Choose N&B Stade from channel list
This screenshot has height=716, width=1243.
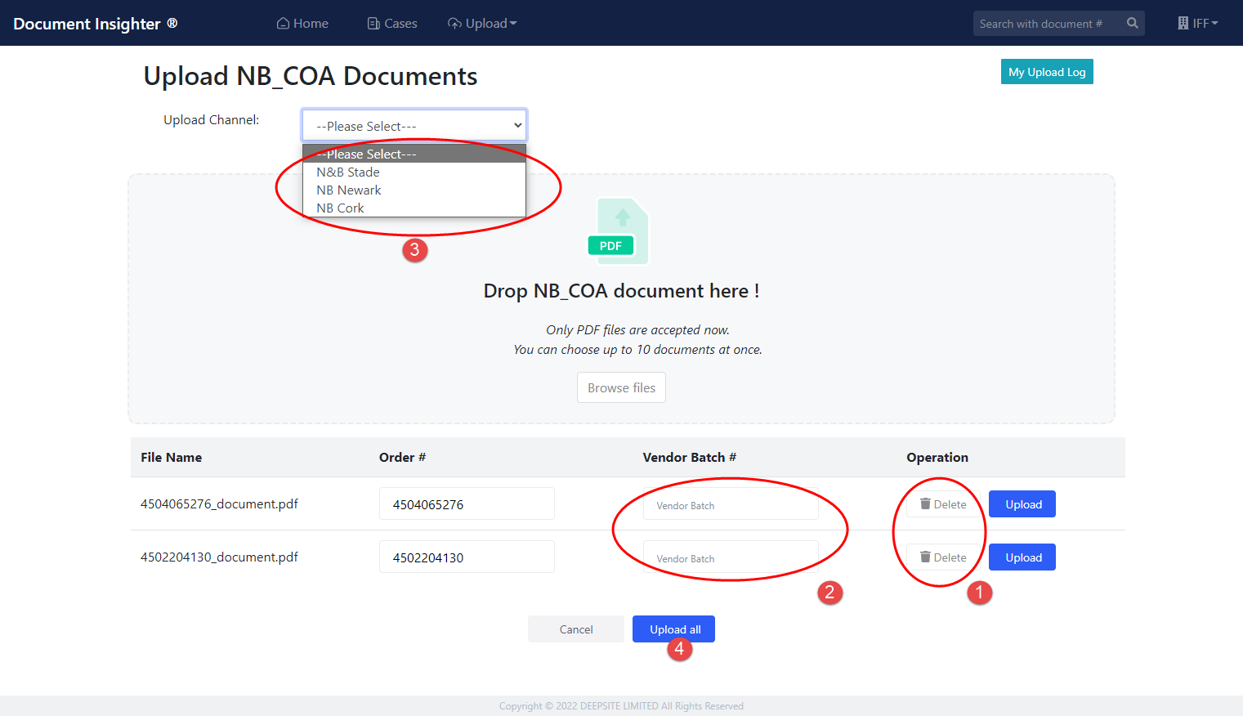348,172
